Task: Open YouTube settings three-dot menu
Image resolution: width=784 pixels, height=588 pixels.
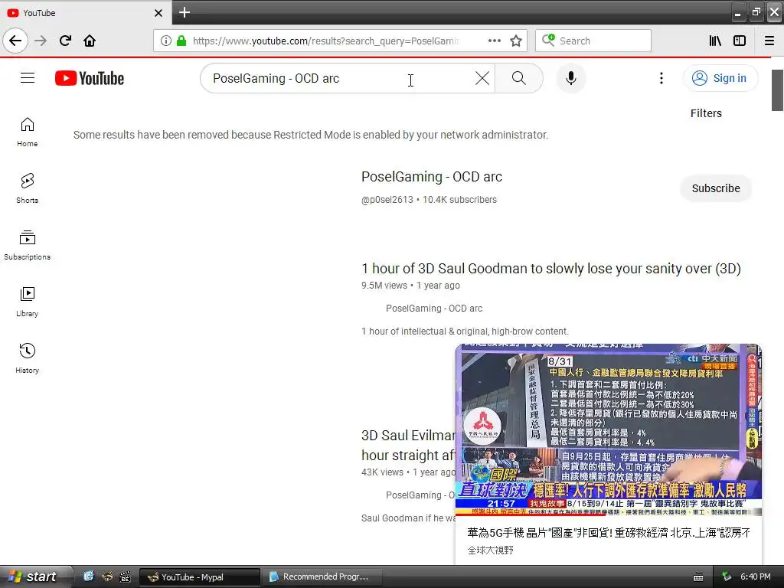Action: pyautogui.click(x=661, y=79)
